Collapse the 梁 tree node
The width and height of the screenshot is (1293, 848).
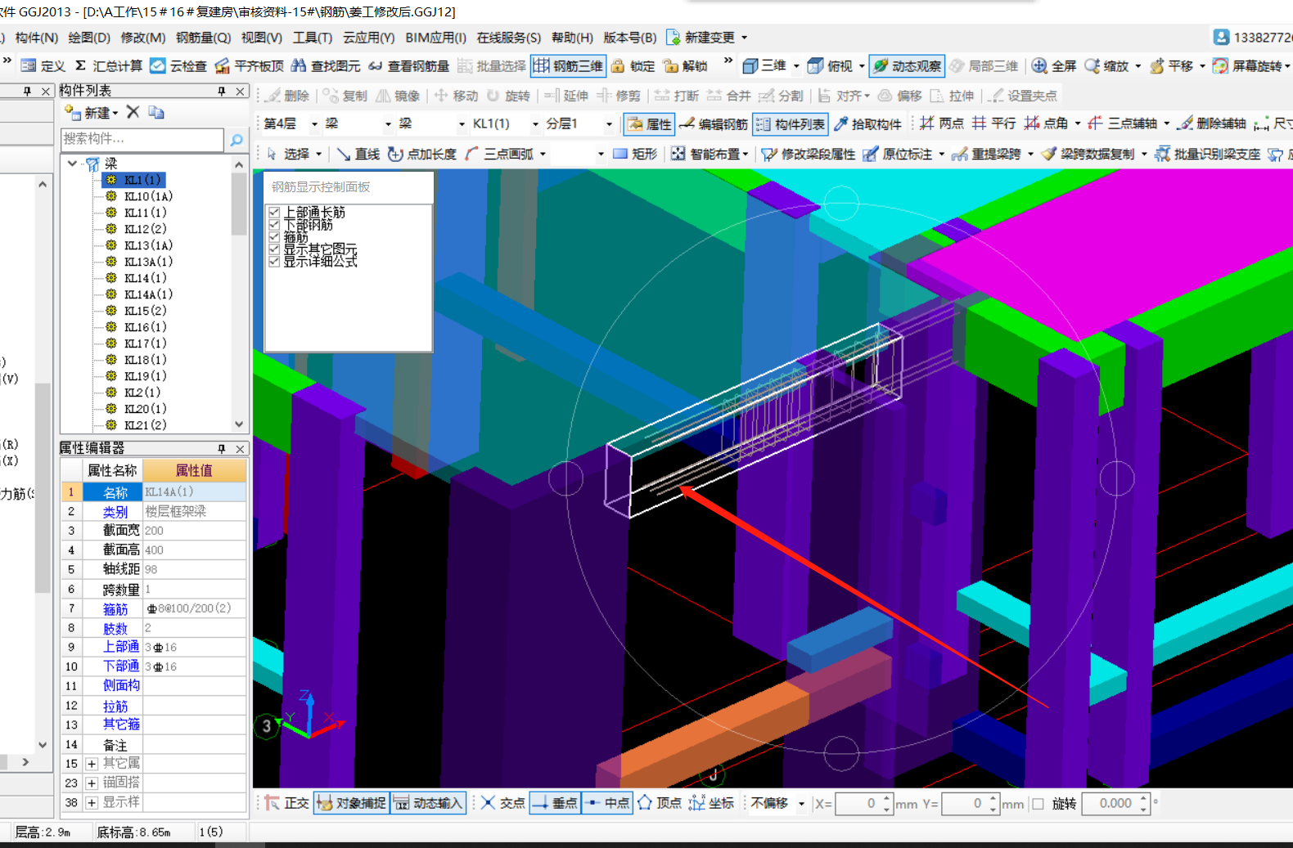click(72, 164)
